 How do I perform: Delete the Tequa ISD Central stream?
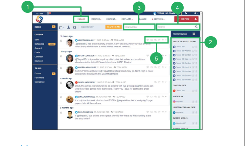(196, 55)
